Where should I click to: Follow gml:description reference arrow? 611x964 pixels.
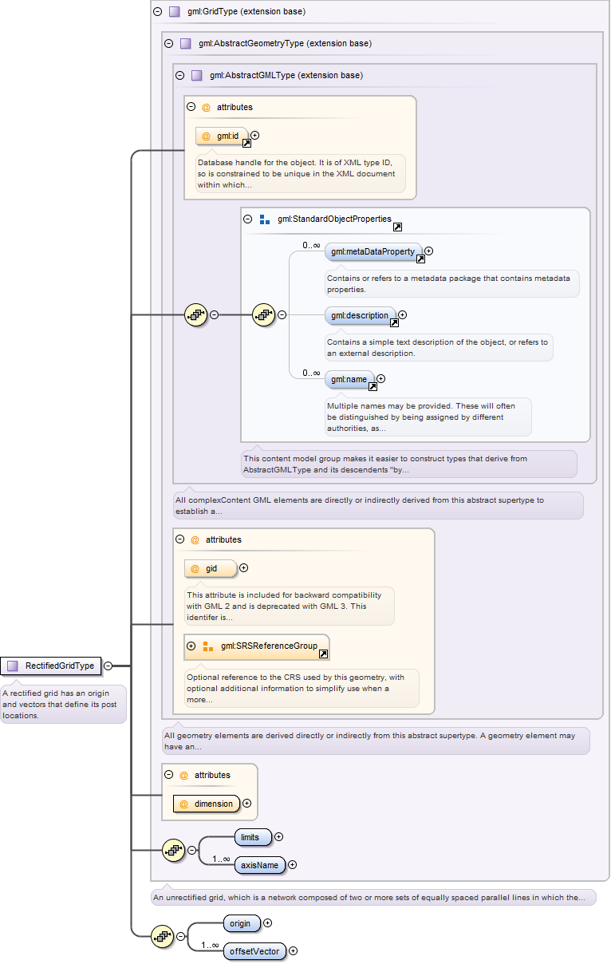click(x=394, y=322)
